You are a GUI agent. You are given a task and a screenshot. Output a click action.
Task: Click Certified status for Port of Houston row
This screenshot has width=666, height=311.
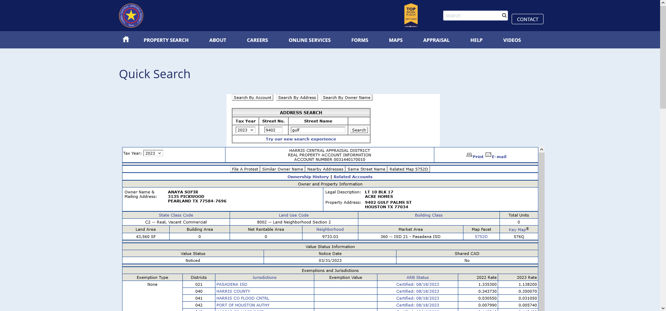[418, 305]
